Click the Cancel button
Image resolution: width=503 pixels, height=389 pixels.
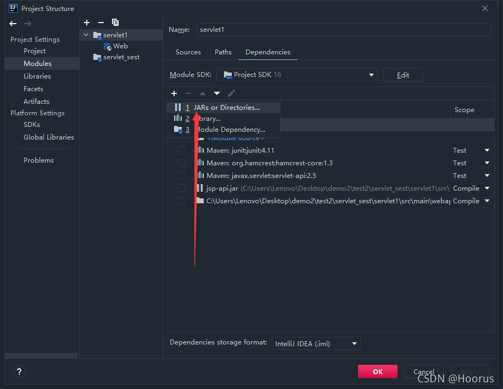click(x=424, y=371)
